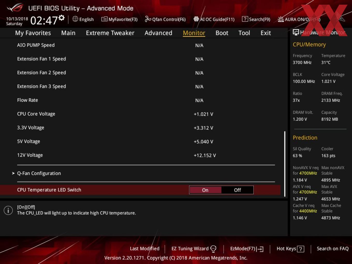The width and height of the screenshot is (352, 264).
Task: Click the 8192 MB capacity value
Action: (x=329, y=119)
